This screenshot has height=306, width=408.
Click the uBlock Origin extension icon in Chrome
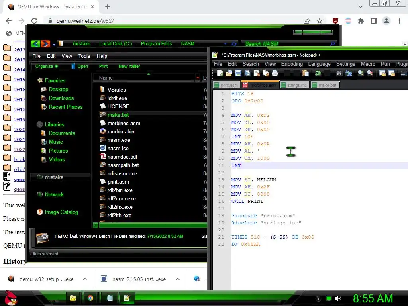[x=335, y=21]
